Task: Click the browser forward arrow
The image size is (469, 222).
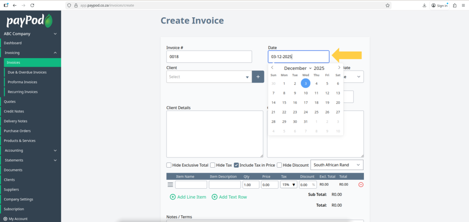Action: point(23,5)
